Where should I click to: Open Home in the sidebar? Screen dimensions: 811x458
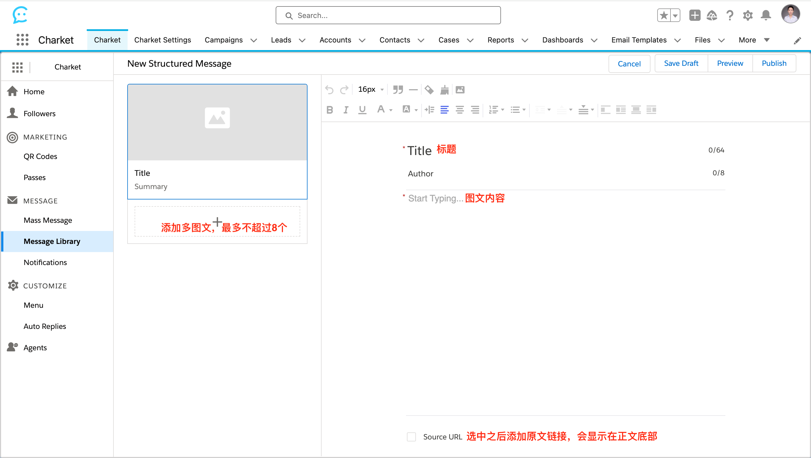(34, 91)
